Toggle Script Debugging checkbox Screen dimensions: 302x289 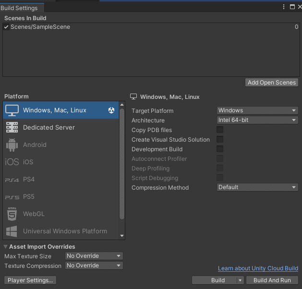[x=220, y=178]
